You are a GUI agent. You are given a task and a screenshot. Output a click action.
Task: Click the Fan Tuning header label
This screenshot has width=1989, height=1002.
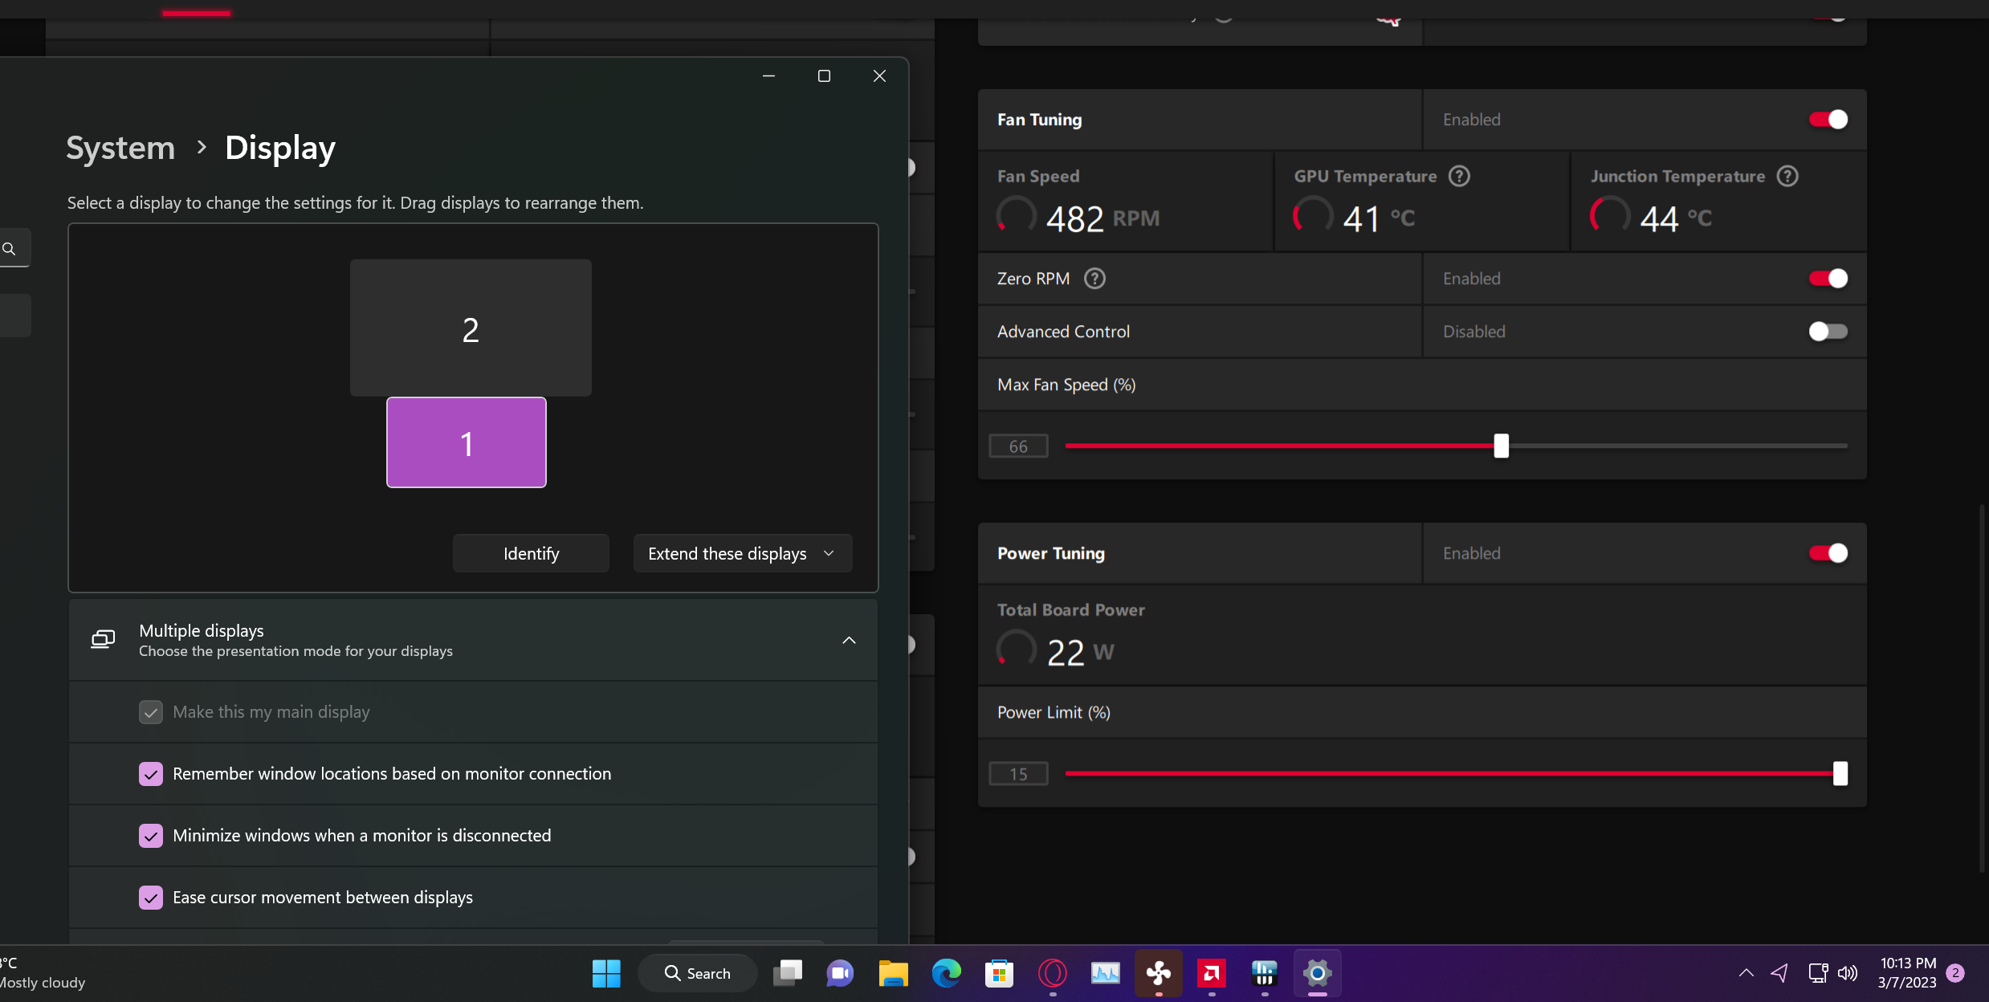[x=1039, y=120]
